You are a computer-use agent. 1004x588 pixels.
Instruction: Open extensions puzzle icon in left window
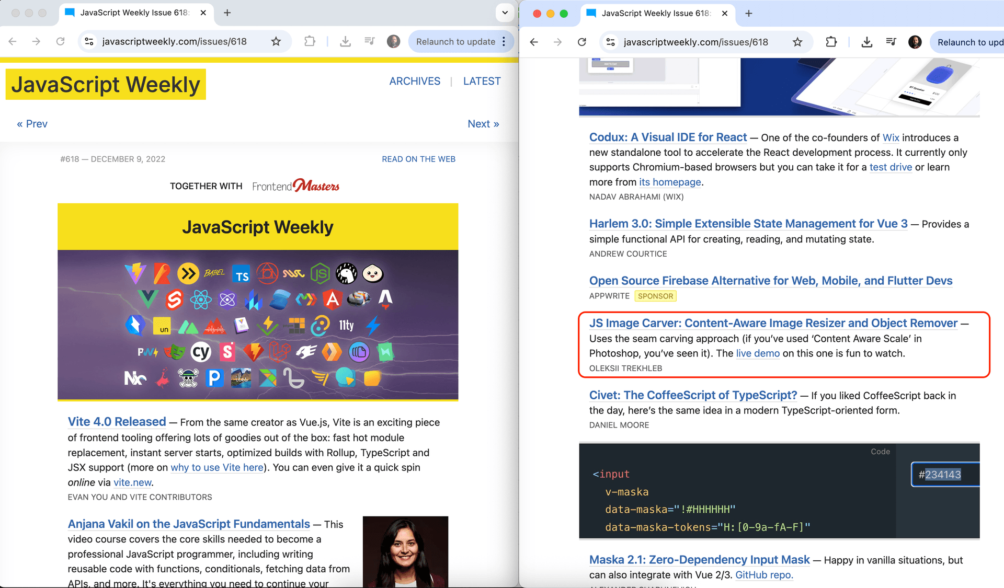coord(310,41)
